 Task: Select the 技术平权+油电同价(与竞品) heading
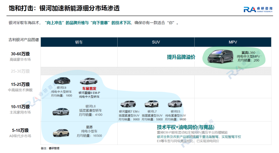(185, 127)
